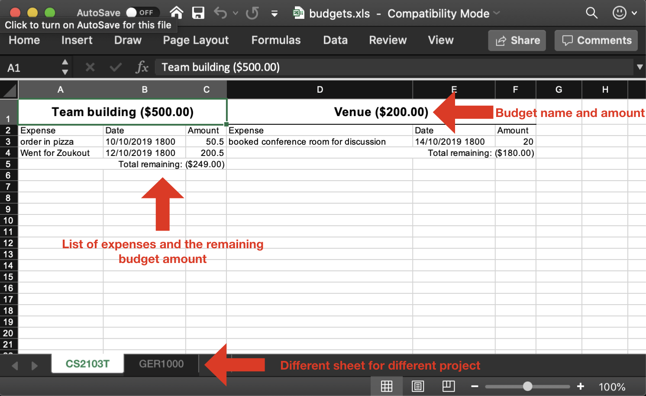The image size is (646, 396).
Task: Select column A header
Action: pyautogui.click(x=61, y=90)
